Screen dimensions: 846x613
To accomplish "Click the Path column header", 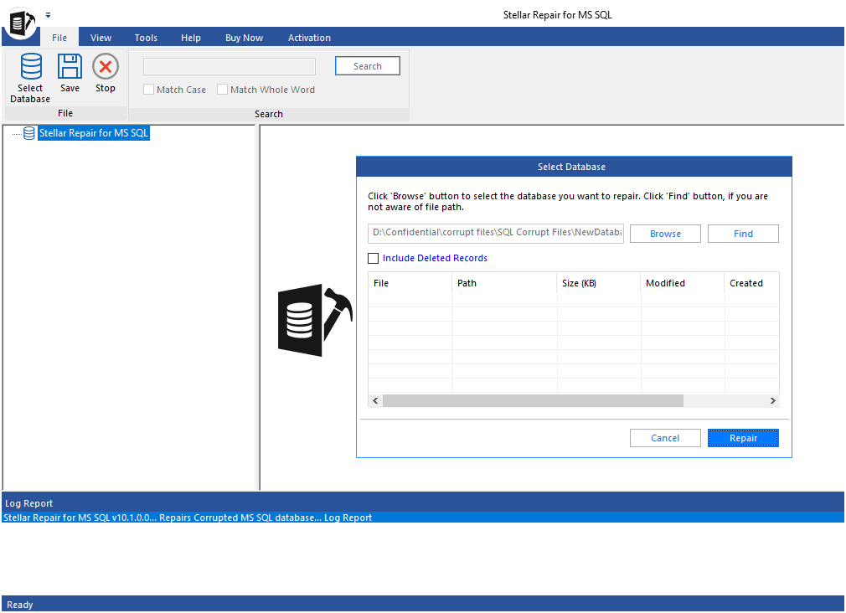I will click(x=504, y=283).
